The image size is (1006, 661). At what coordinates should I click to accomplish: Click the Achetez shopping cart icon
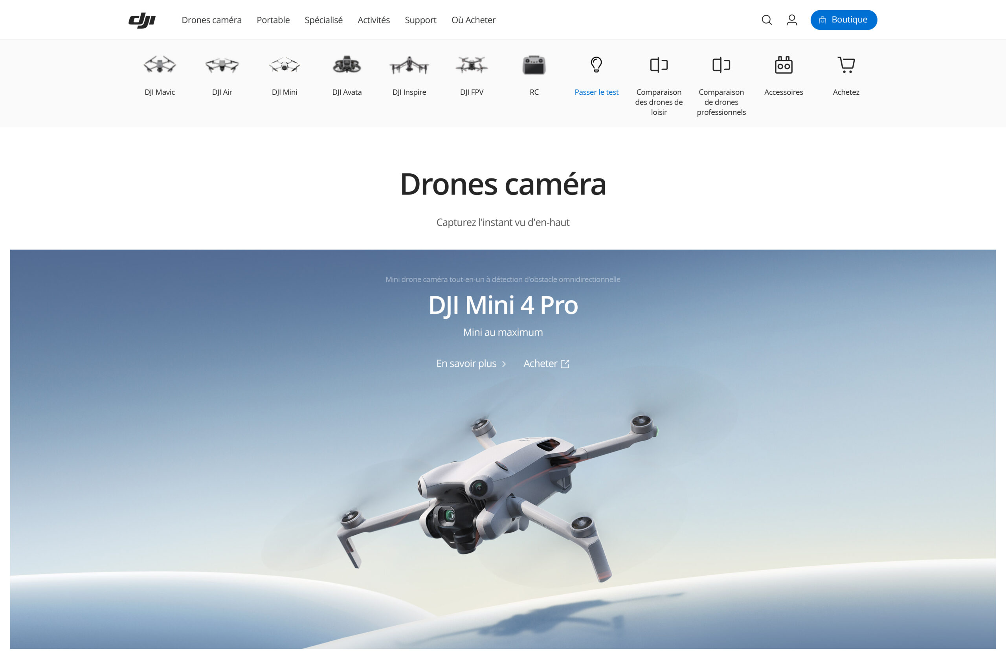click(846, 65)
